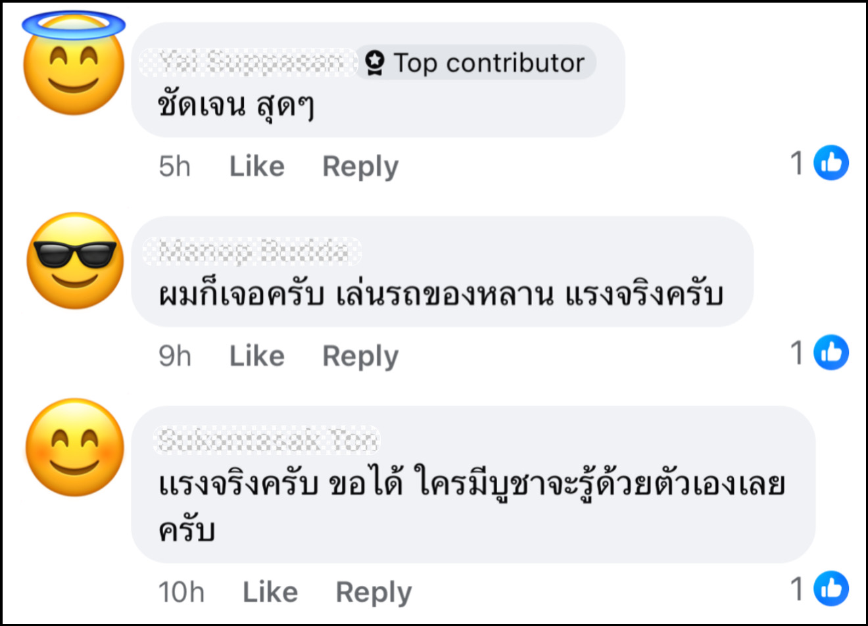Click the blushing smile emoji avatar
This screenshot has height=626, width=868.
[x=75, y=447]
